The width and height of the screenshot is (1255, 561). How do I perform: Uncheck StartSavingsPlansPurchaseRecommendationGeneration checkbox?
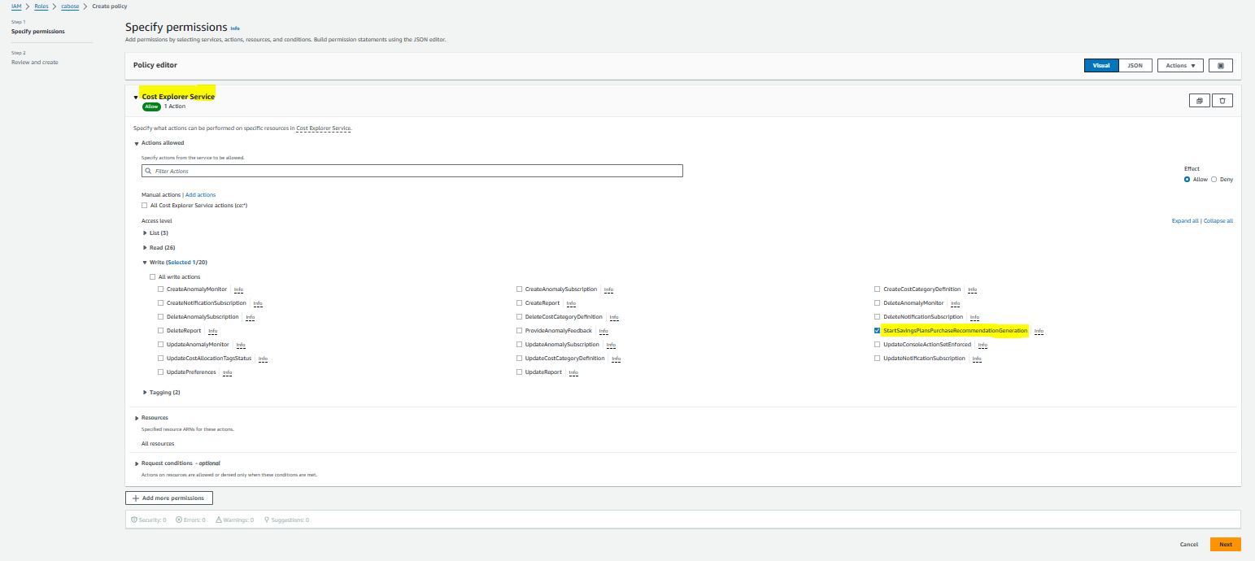[877, 331]
